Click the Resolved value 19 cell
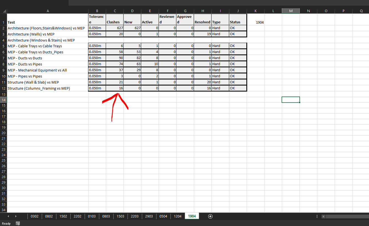The width and height of the screenshot is (369, 226). point(203,34)
